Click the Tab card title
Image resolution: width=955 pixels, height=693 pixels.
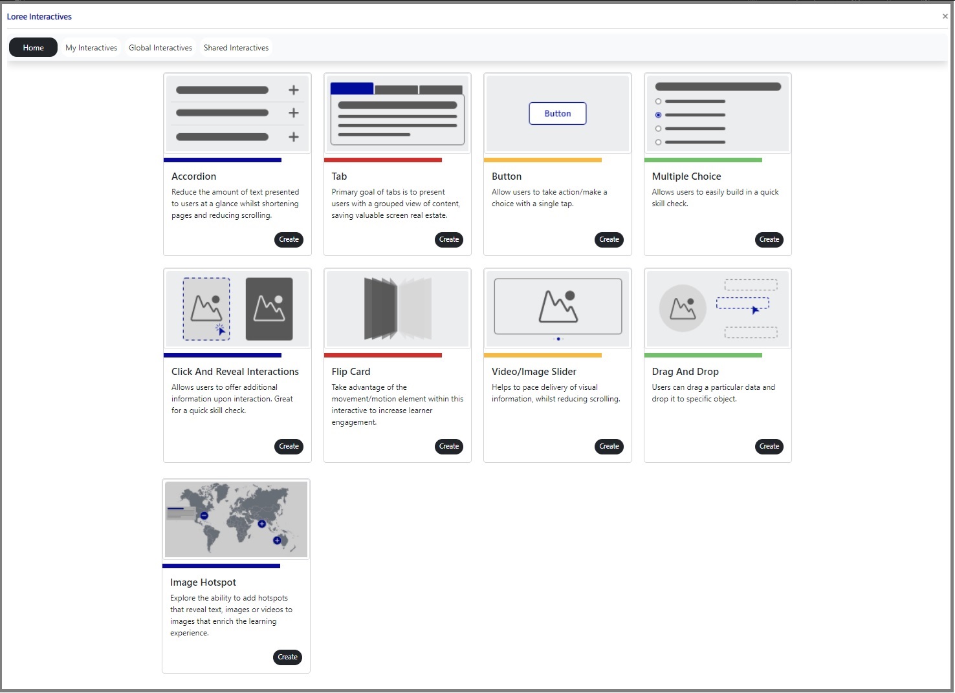339,176
